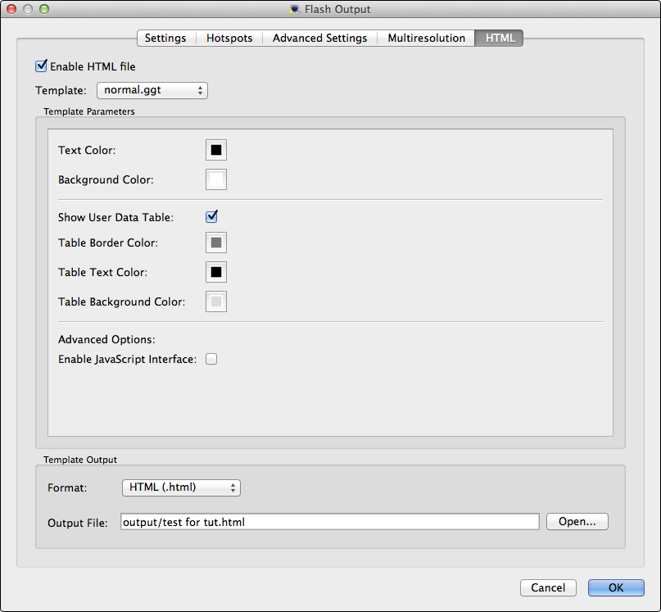The image size is (661, 612).
Task: Click the Output File path field
Action: (x=328, y=521)
